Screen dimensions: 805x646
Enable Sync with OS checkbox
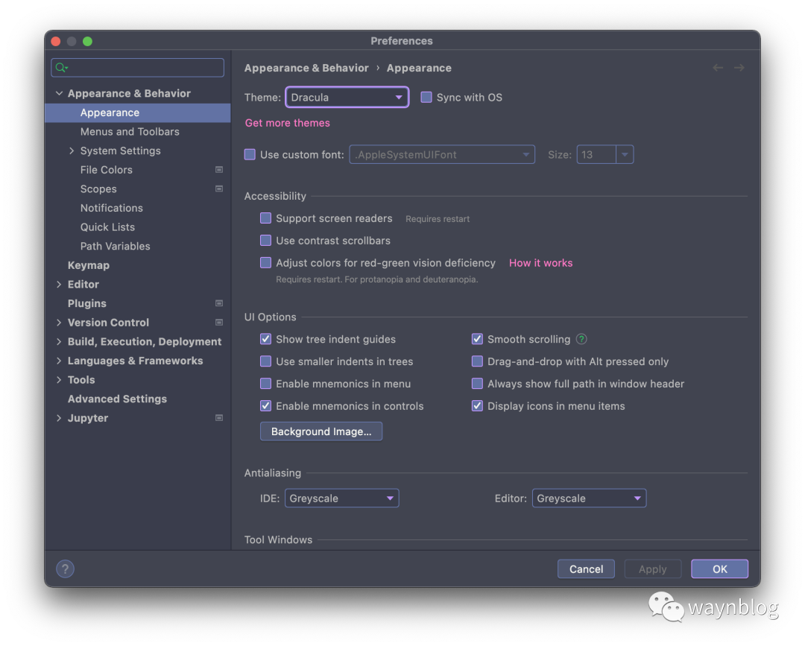[x=426, y=98]
